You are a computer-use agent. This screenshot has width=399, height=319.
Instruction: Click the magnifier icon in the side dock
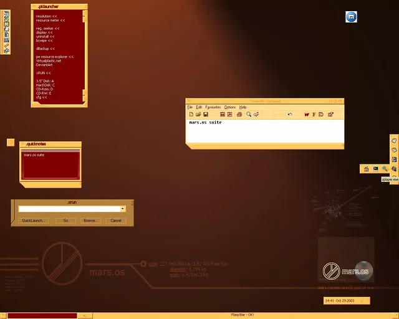coord(385,169)
